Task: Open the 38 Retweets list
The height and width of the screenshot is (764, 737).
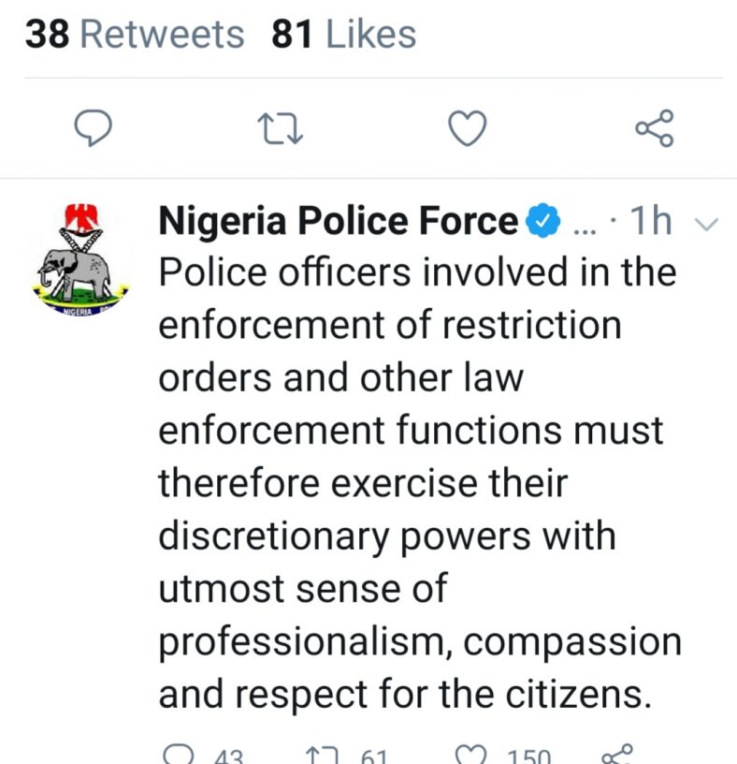Action: tap(135, 34)
